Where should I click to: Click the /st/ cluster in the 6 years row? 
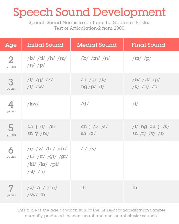click(x=31, y=172)
